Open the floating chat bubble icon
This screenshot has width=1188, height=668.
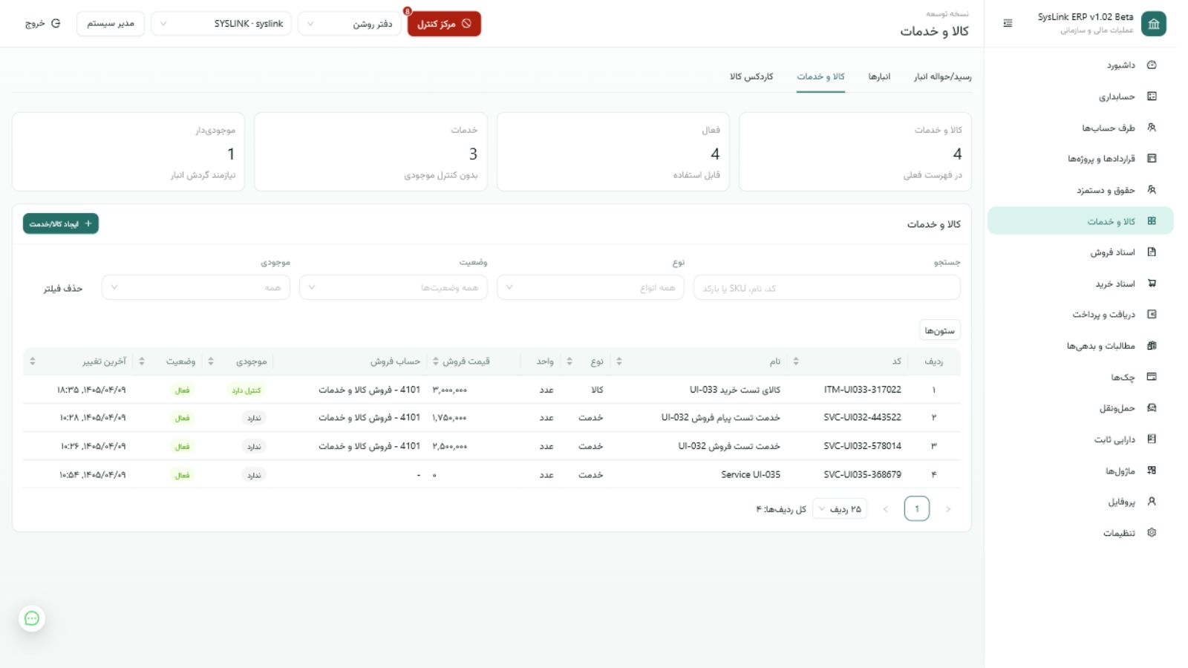(32, 618)
